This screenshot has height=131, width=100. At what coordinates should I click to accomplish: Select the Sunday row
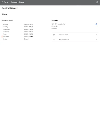click(x=18, y=39)
